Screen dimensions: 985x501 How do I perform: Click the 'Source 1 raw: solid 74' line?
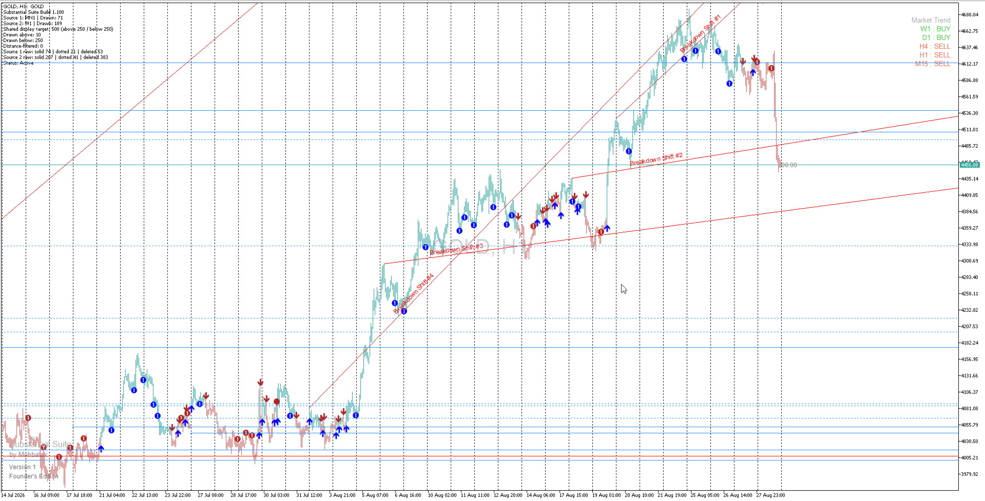click(53, 52)
